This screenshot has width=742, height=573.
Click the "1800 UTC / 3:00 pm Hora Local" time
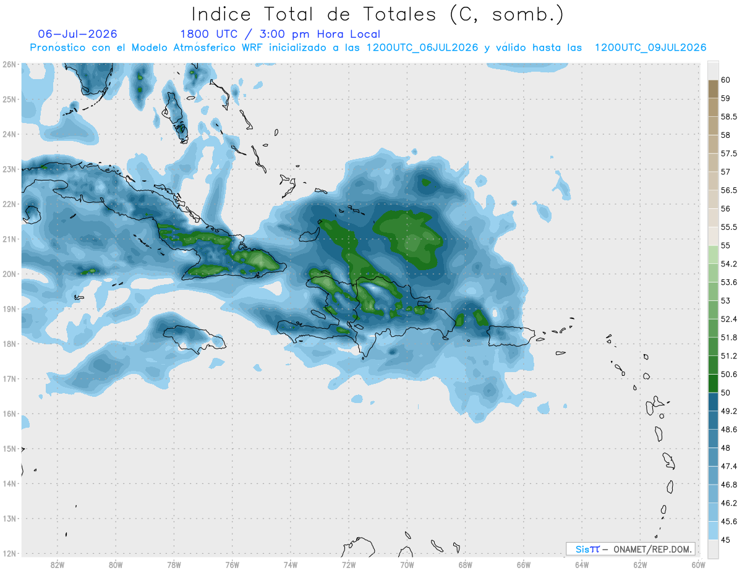click(x=280, y=34)
